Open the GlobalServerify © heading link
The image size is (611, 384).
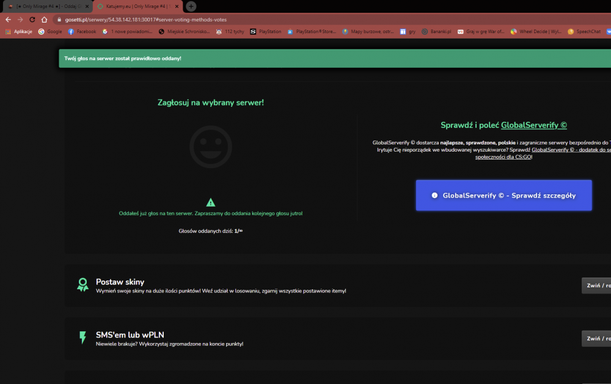pyautogui.click(x=534, y=125)
